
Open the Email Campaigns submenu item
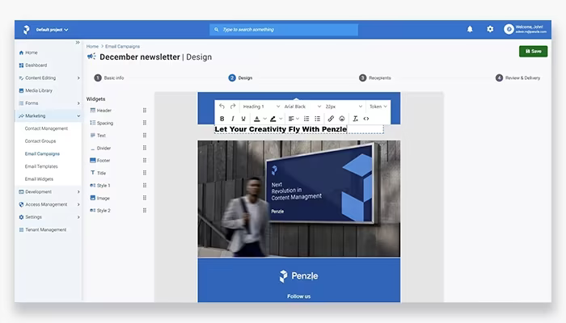42,153
